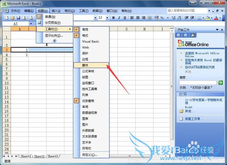This screenshot has height=165, width=227.
Task: Click the New workbook toolbar icon
Action: 7,18
